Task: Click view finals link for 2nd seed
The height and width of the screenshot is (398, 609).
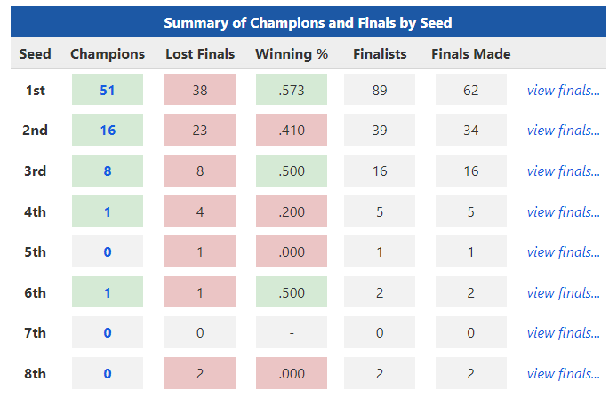Action: (563, 131)
